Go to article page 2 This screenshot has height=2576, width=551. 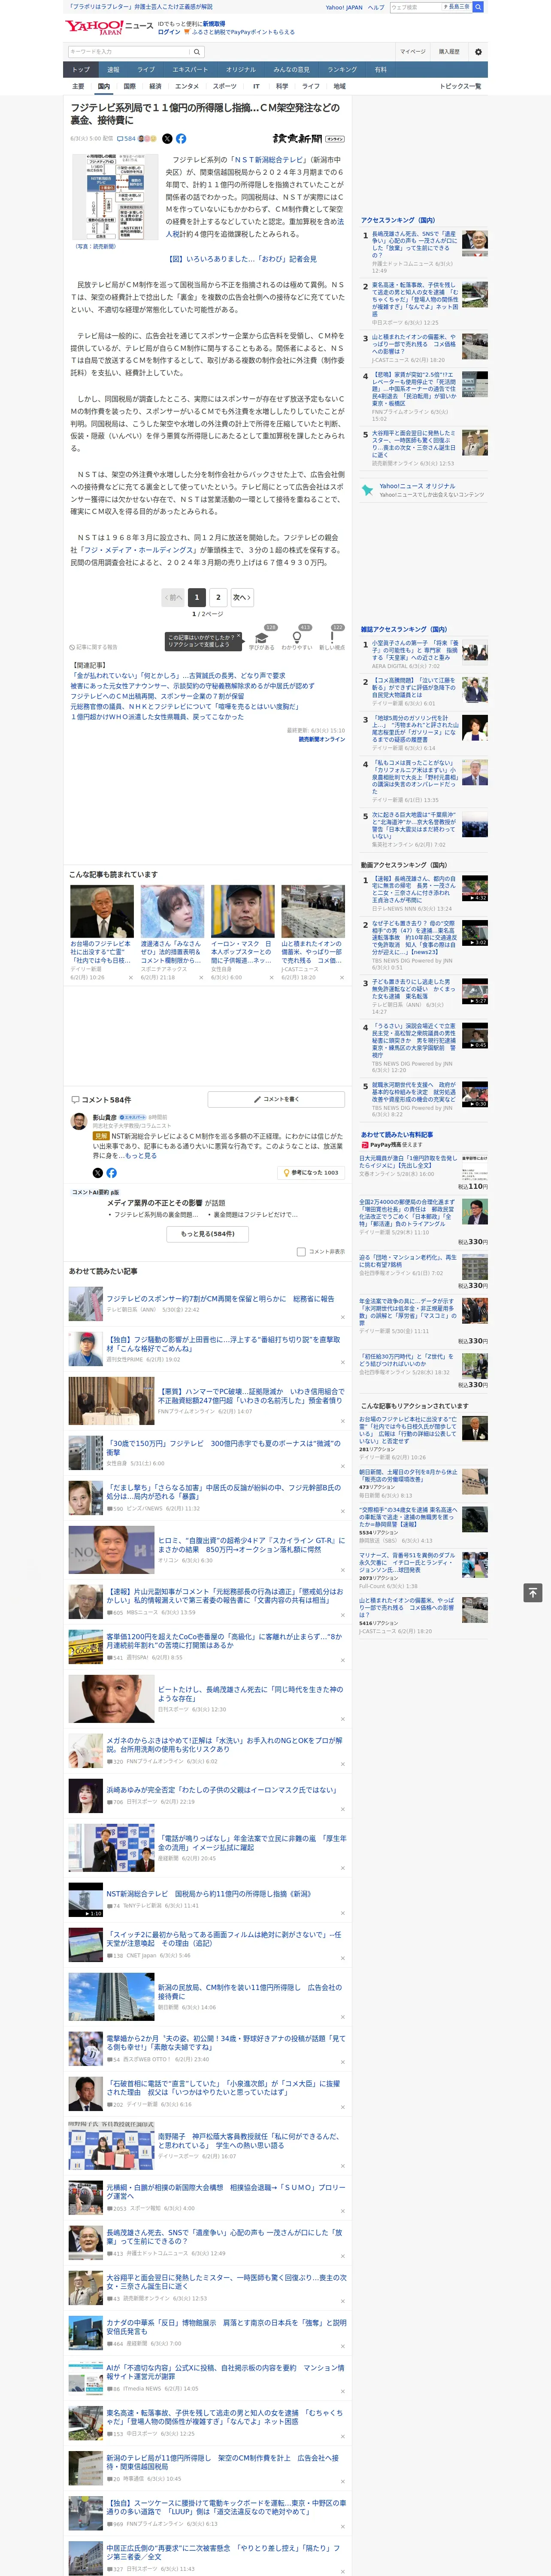pos(218,597)
